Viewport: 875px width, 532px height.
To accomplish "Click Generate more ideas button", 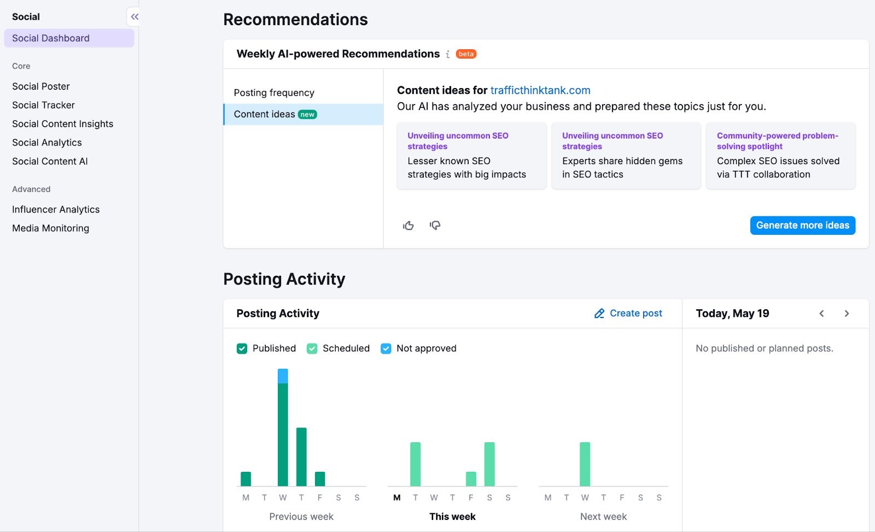I will click(802, 225).
